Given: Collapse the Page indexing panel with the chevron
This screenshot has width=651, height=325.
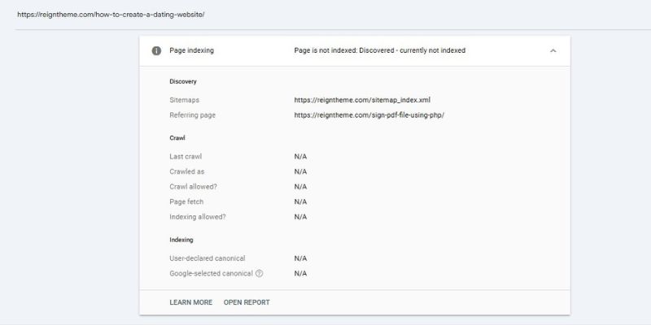Looking at the screenshot, I should (x=553, y=51).
